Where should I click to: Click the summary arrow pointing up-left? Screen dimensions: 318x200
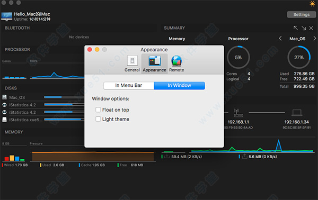(x=296, y=28)
